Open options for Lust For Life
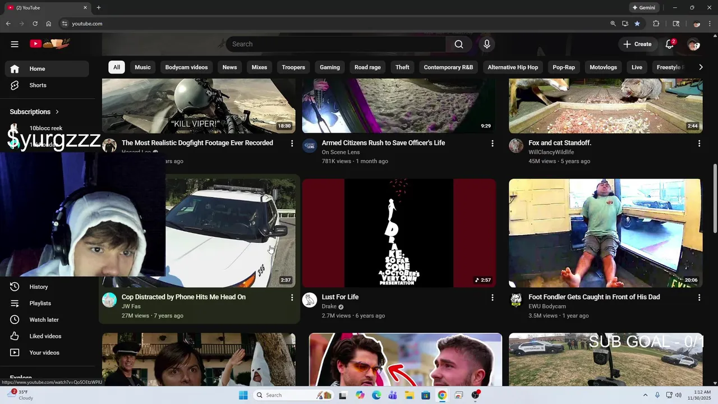 [x=493, y=297]
